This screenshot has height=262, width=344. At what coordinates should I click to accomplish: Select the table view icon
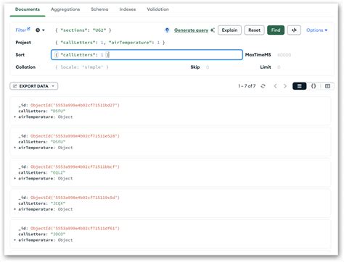327,86
